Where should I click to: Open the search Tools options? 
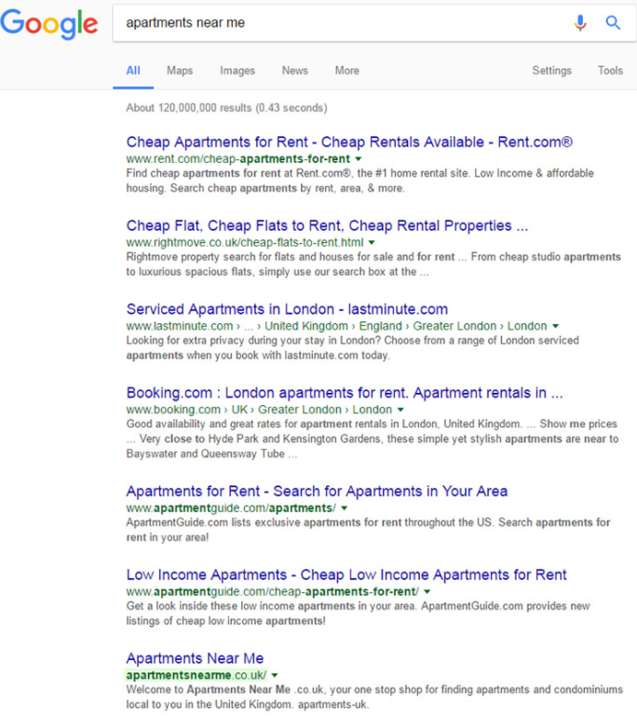point(610,71)
